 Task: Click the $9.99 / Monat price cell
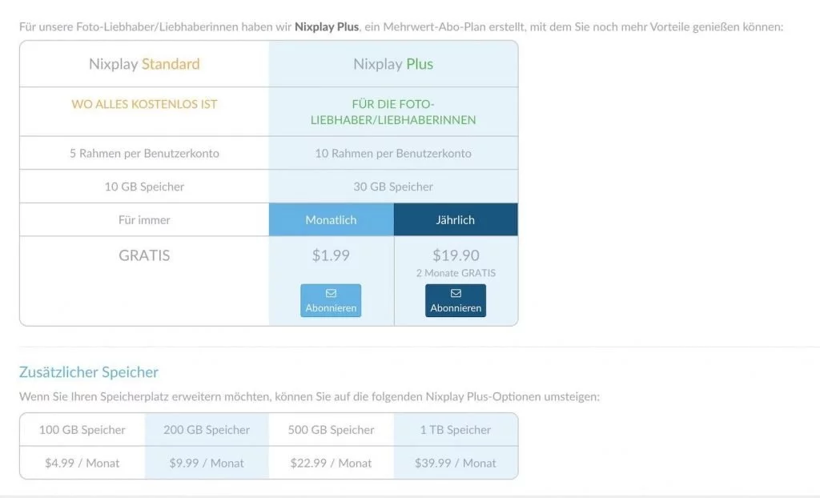[x=207, y=463]
